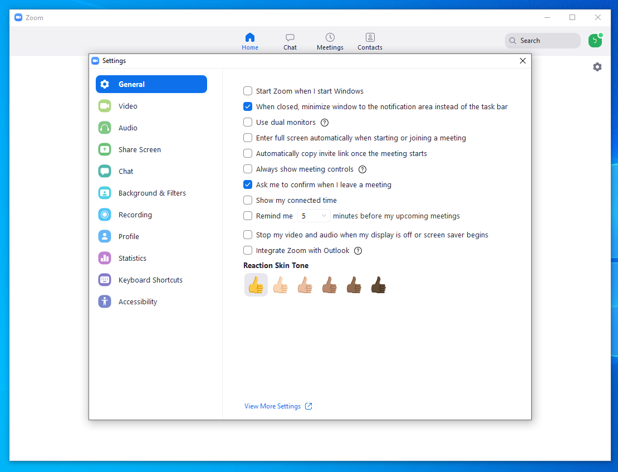Choose the darkest reaction skin tone

pos(378,285)
